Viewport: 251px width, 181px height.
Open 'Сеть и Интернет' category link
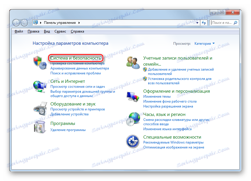tap(68, 81)
